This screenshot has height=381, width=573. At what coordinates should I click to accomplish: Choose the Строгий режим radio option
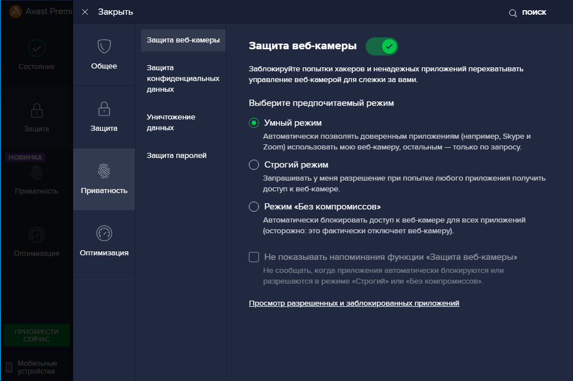(254, 165)
